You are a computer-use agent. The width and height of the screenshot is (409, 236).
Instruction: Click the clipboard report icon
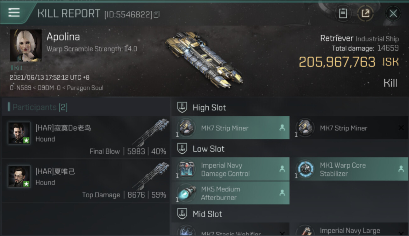pos(343,14)
